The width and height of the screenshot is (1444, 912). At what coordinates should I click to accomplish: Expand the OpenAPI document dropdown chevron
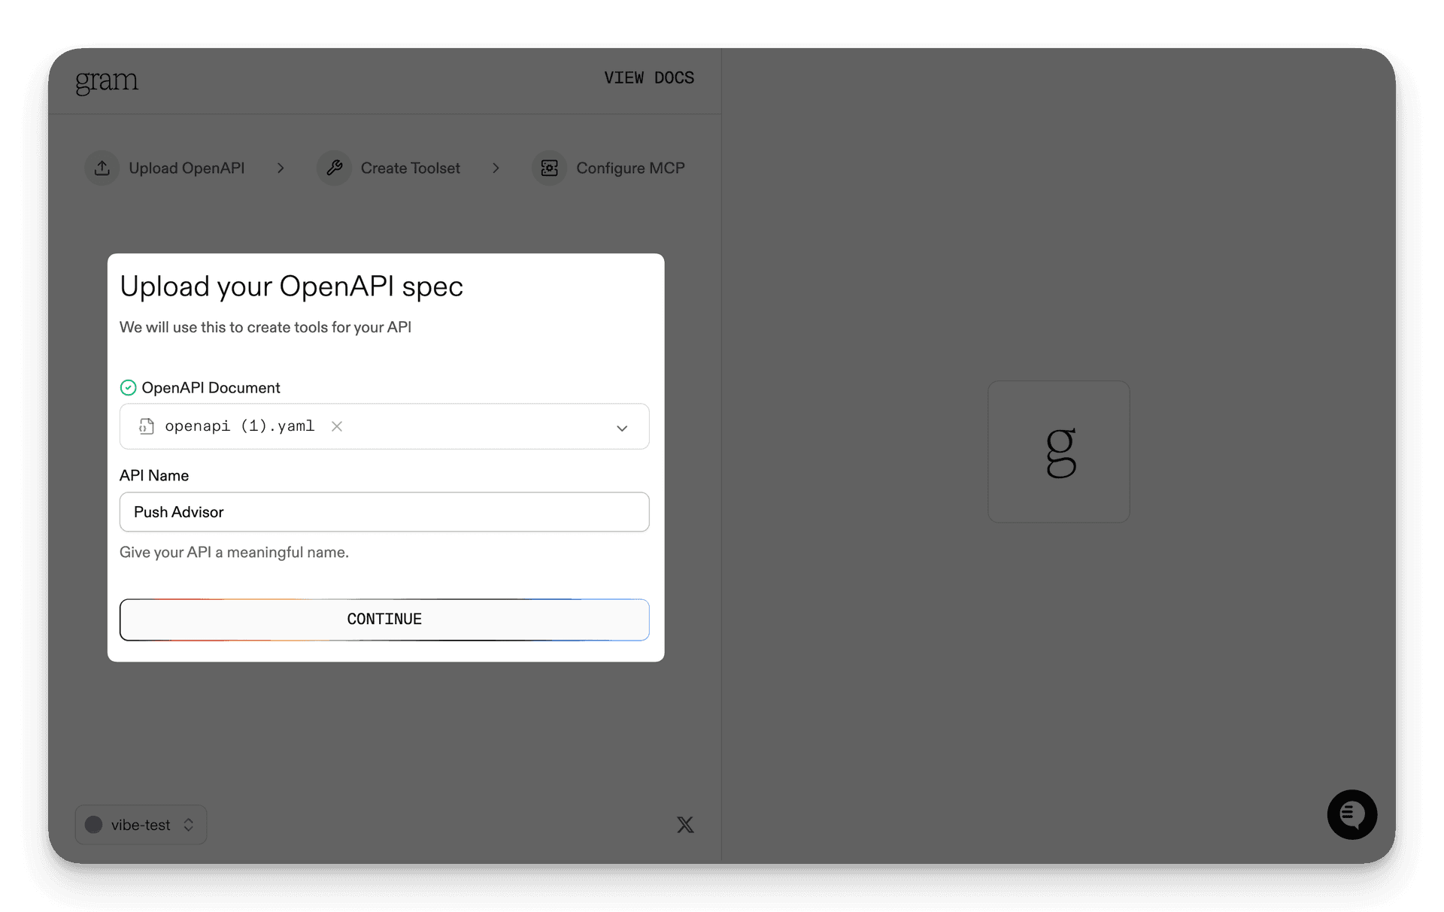coord(622,428)
